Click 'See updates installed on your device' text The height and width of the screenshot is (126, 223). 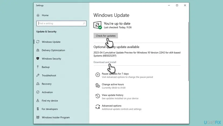click(120, 98)
